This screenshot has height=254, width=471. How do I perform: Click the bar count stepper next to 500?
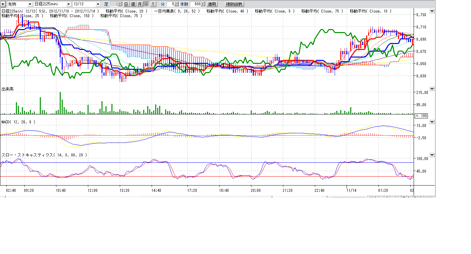pyautogui.click(x=203, y=4)
